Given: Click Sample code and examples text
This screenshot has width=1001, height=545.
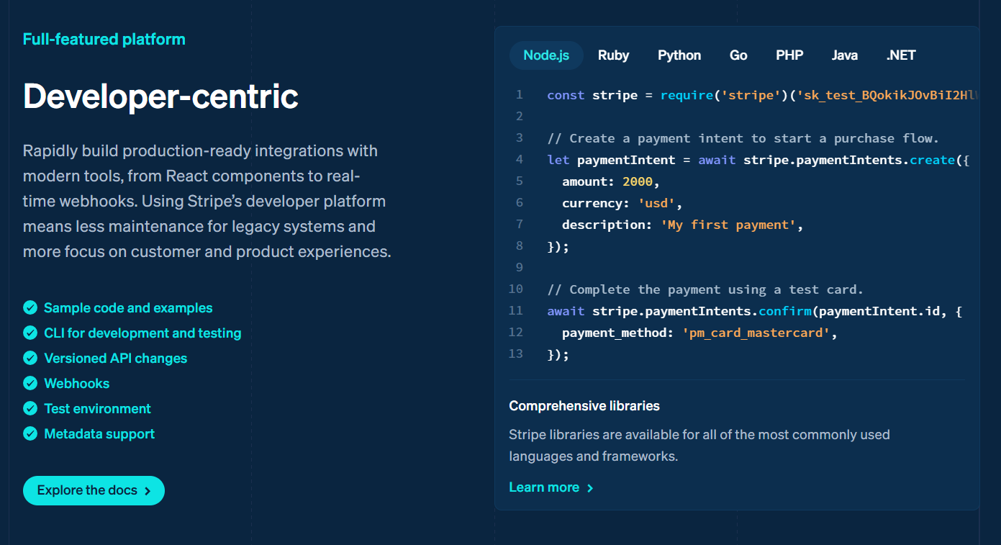Looking at the screenshot, I should (x=128, y=308).
